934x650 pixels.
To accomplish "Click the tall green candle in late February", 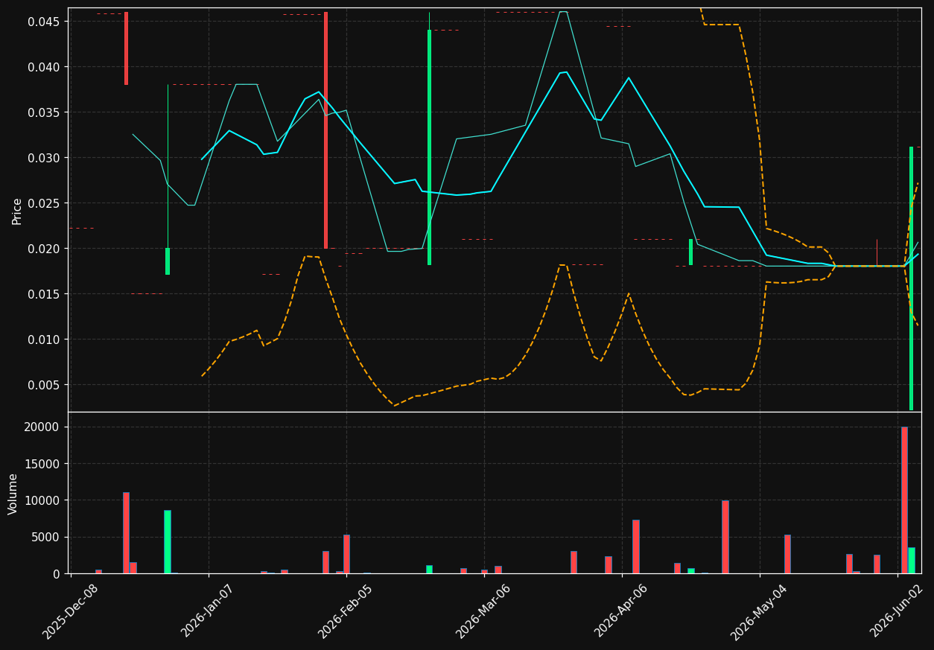I will point(429,147).
